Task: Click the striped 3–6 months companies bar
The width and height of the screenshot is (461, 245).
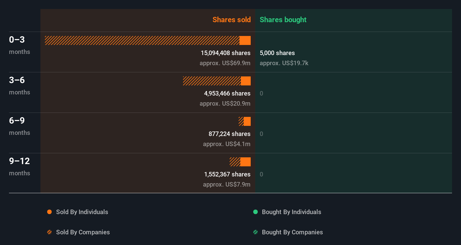Action: coord(212,81)
